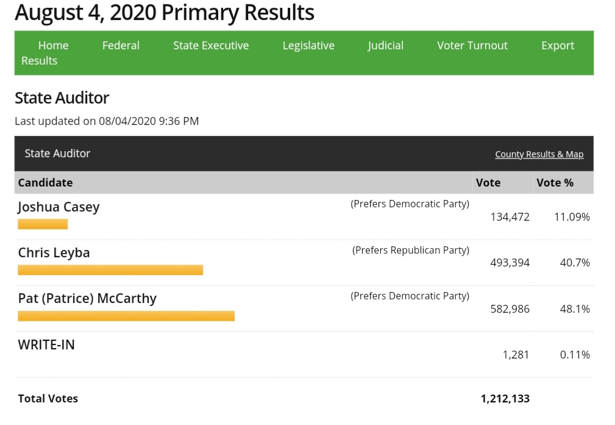Click Pat (Patrice) McCarthy's name
The height and width of the screenshot is (425, 615).
coord(87,299)
